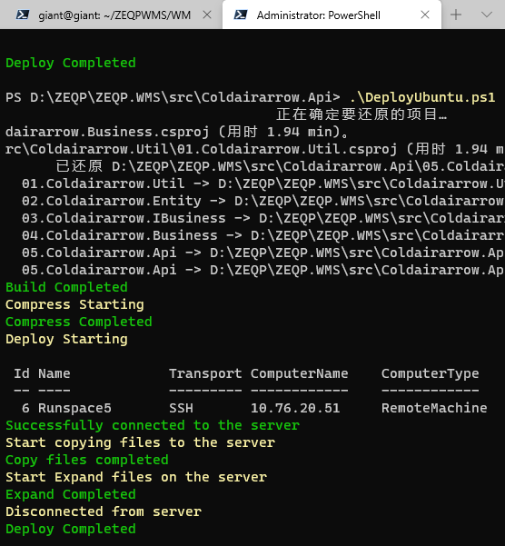Click the 'Runspace5' session name

(74, 408)
